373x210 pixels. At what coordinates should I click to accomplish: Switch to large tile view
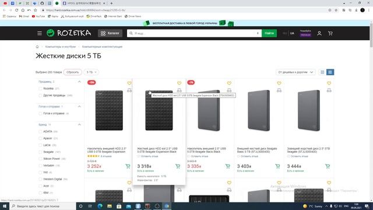point(330,72)
